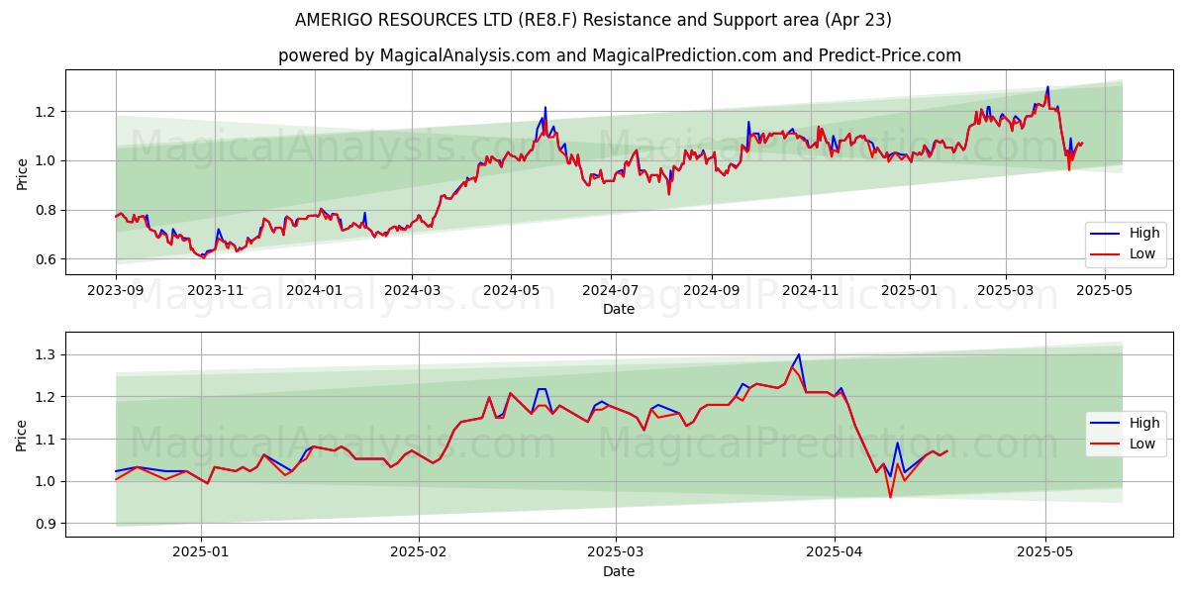This screenshot has height=594, width=1188.
Task: Click the '2025-03' x-axis label in the upper chart
Action: tap(1005, 291)
